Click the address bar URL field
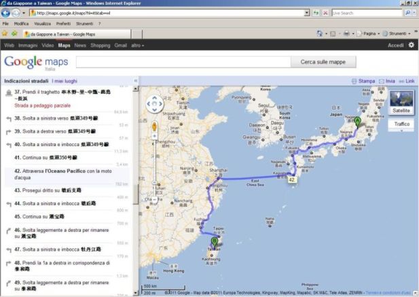The height and width of the screenshot is (297, 419). [167, 13]
